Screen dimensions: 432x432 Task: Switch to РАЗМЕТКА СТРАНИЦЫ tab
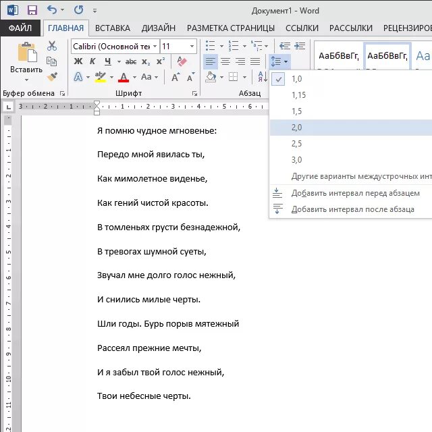(231, 28)
